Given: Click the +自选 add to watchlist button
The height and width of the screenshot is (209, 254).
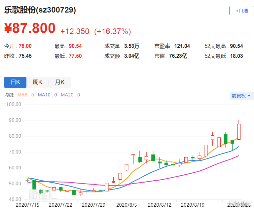Looking at the screenshot, I should (x=241, y=11).
